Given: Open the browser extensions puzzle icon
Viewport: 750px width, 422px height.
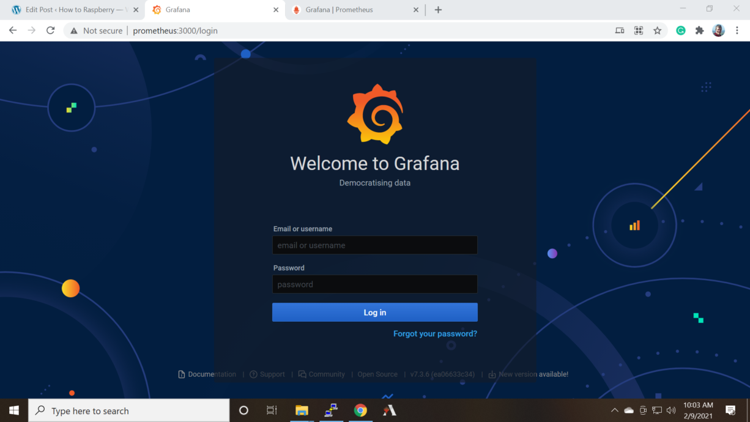Looking at the screenshot, I should click(x=699, y=30).
